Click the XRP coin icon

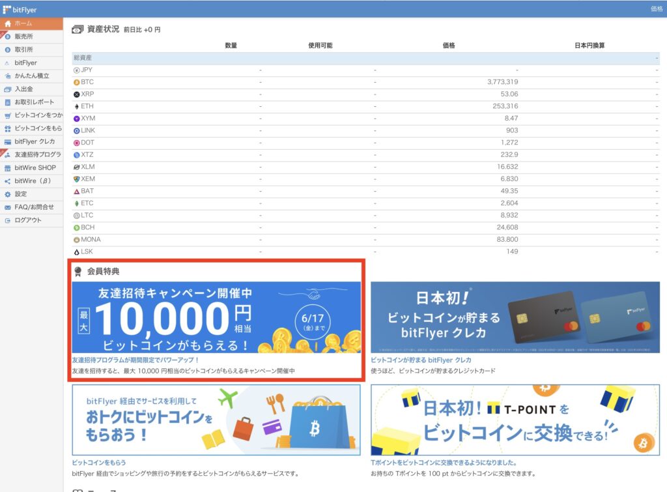[77, 94]
